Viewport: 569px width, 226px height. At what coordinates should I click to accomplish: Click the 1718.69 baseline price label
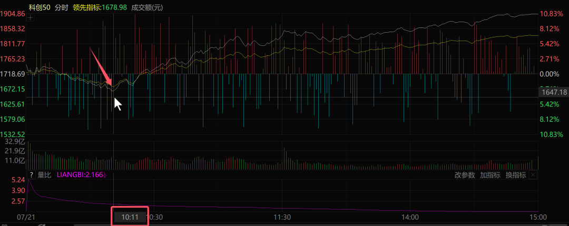[x=12, y=74]
